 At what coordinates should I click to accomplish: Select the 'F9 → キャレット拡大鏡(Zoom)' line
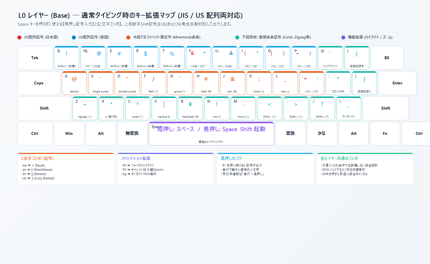click(142, 170)
